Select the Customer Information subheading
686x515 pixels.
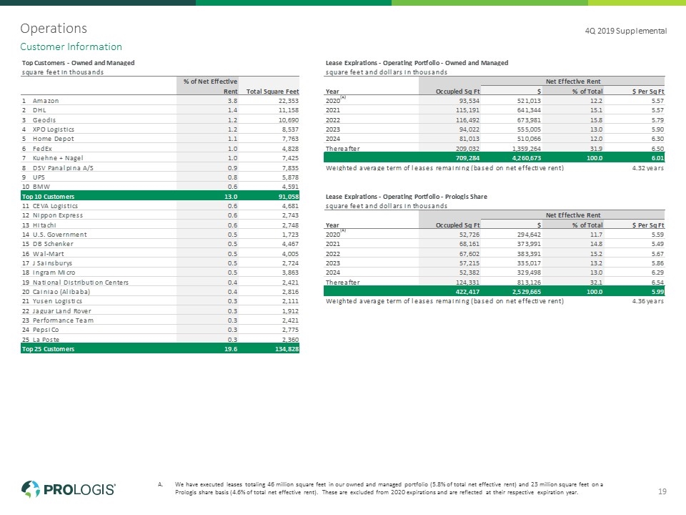[71, 47]
